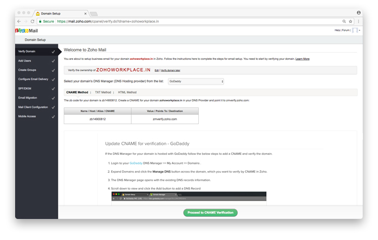Screen dimensions: 378x240
Task: Switch to HTML Method tab
Action: click(127, 92)
